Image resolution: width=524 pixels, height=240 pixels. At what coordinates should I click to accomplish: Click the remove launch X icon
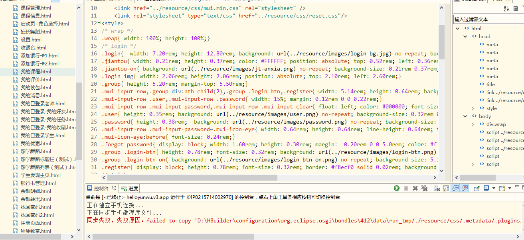[415, 188]
